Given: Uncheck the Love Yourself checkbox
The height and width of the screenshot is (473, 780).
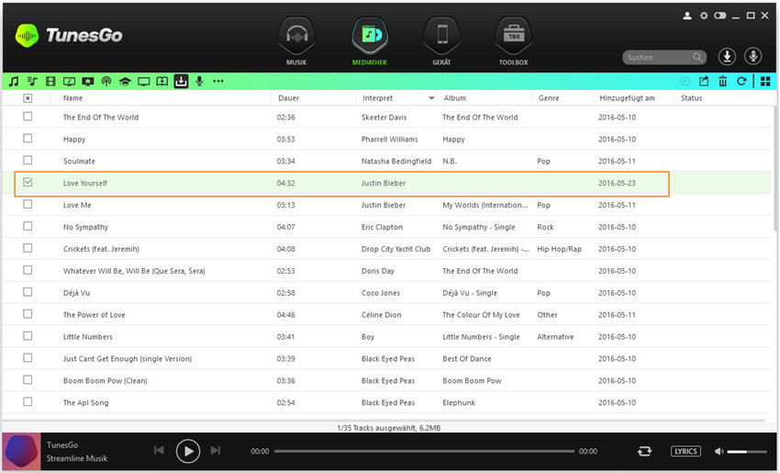Looking at the screenshot, I should 28,183.
